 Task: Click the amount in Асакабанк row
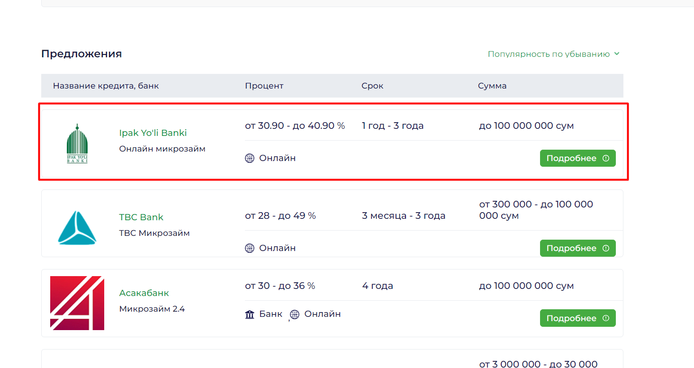(x=526, y=286)
